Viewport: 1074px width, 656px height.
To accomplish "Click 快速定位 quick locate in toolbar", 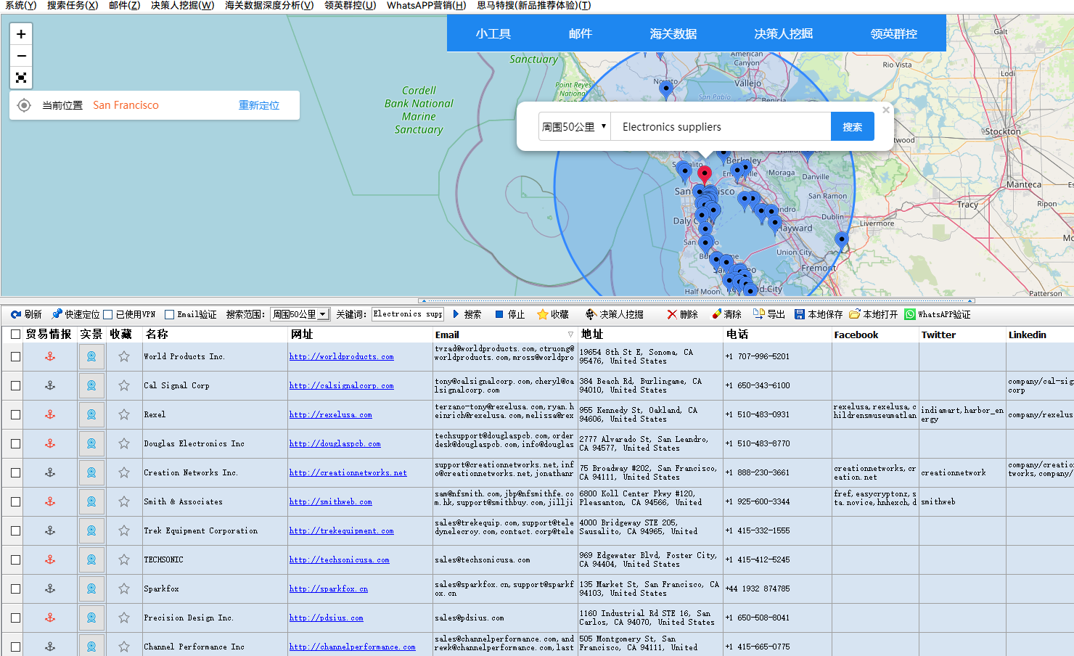I will [75, 314].
